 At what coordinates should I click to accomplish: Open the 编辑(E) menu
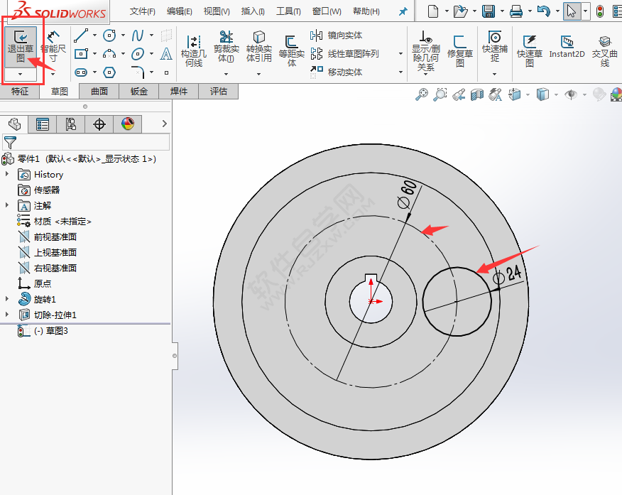(180, 11)
